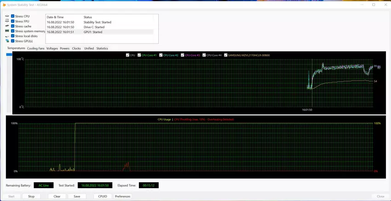Click the FPU icon beside Stress FPU
This screenshot has width=391, height=201.
click(7, 21)
